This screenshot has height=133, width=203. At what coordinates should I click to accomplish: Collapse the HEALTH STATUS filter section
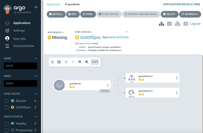tap(36, 116)
